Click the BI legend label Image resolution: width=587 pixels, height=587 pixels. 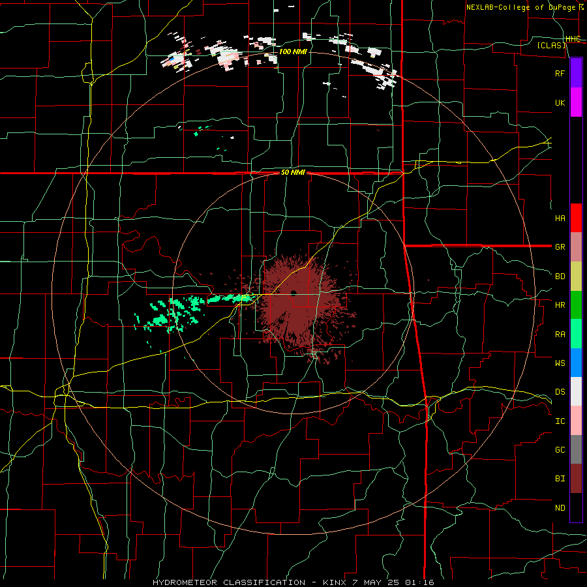pyautogui.click(x=560, y=479)
